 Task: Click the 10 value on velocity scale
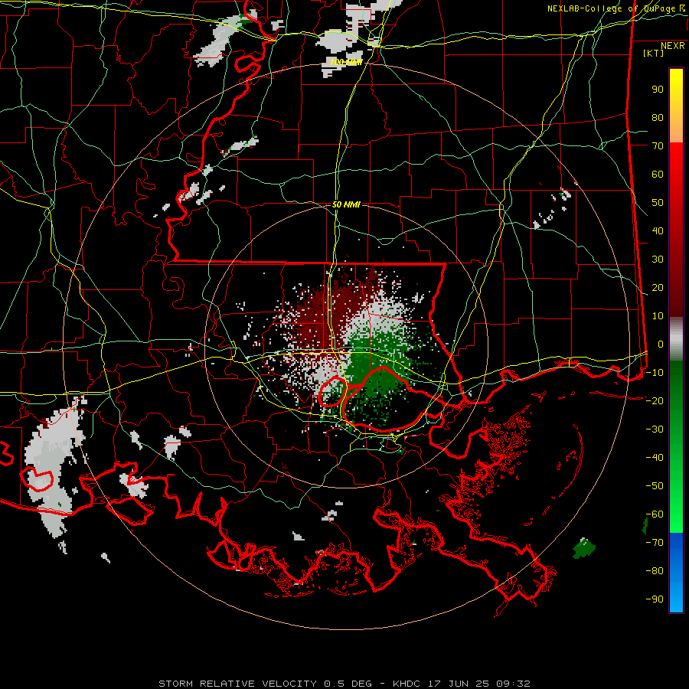658,316
